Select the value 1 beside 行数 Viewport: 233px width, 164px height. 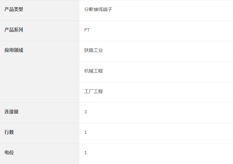[x=86, y=132]
